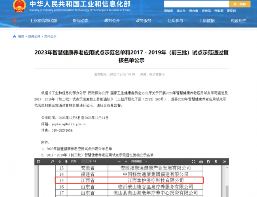
Task: Open the 政务公开 navigation menu
Action: (x=112, y=20)
